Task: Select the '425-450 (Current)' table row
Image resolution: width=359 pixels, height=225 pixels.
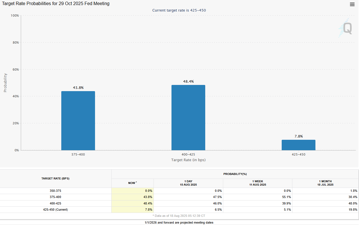Action: [x=55, y=210]
